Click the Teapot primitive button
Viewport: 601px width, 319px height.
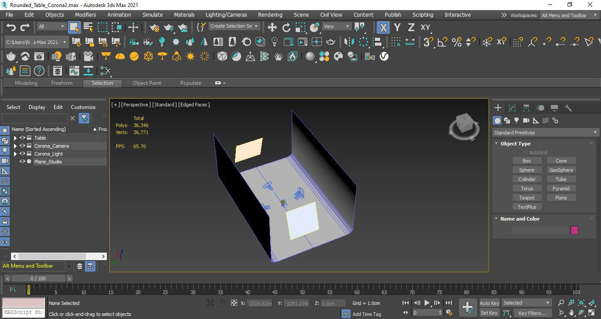(x=527, y=198)
